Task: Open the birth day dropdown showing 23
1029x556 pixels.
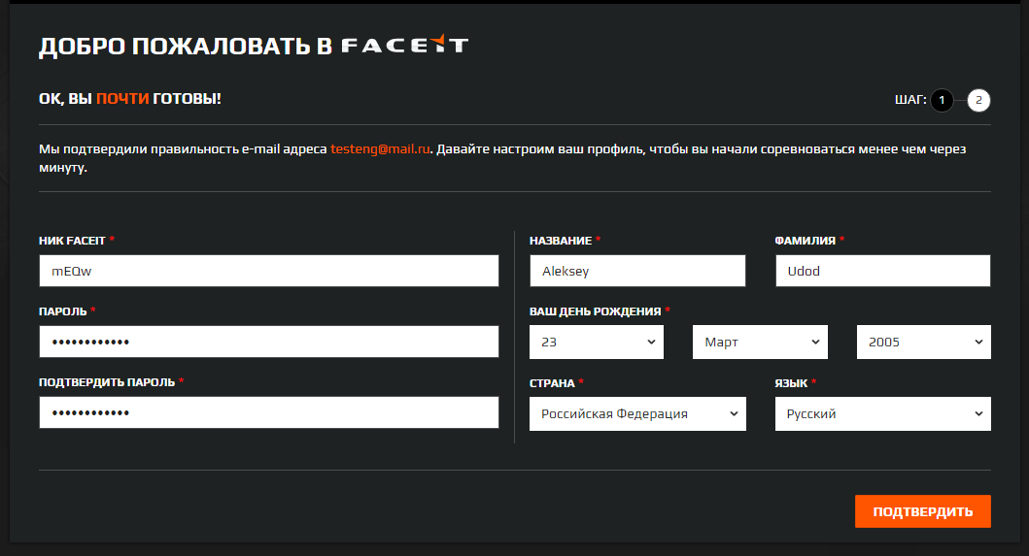Action: pyautogui.click(x=596, y=343)
